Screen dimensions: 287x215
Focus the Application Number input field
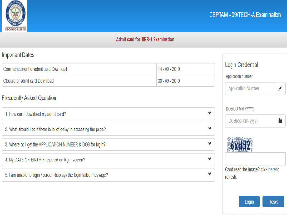[x=250, y=88]
